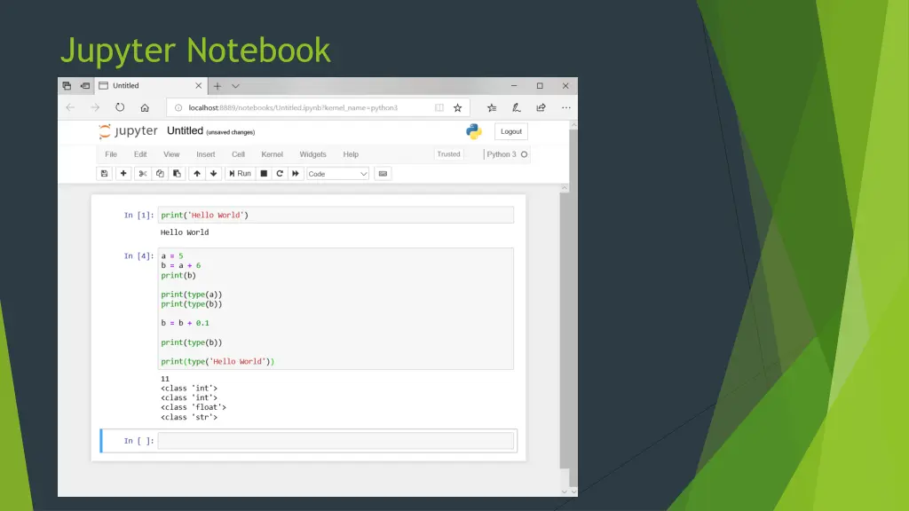Save the notebook with the floppy disk icon
The height and width of the screenshot is (511, 909).
pos(105,173)
